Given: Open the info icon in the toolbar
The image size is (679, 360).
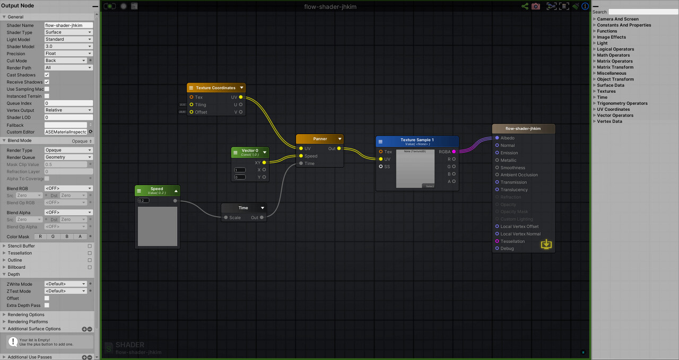Looking at the screenshot, I should [585, 6].
